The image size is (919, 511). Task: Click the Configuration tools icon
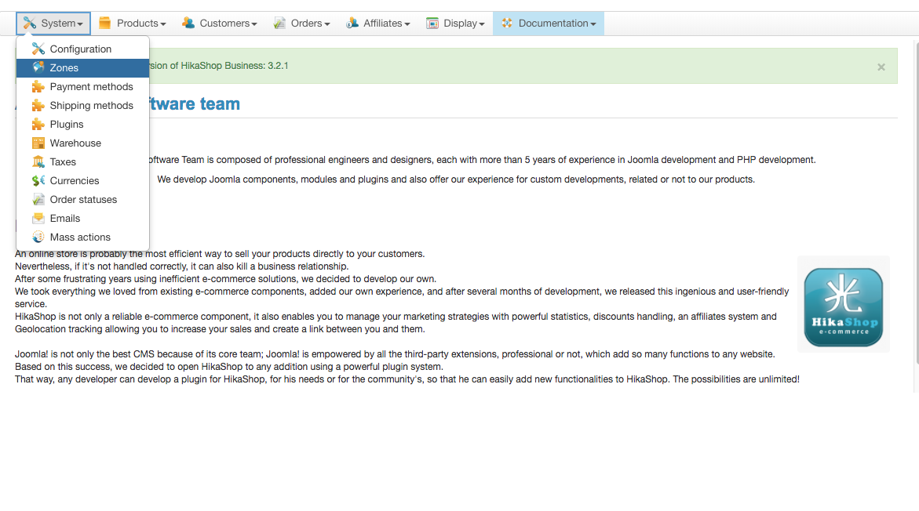tap(38, 49)
